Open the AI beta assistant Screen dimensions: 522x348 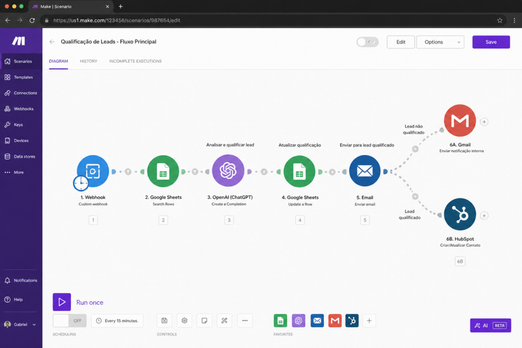coord(491,326)
